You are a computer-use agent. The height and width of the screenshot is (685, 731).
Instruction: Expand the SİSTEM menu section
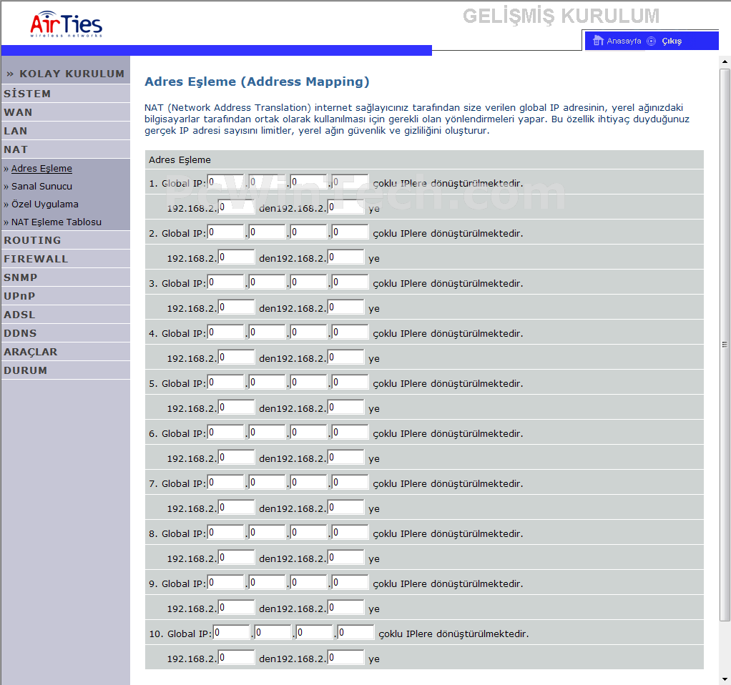(x=28, y=94)
